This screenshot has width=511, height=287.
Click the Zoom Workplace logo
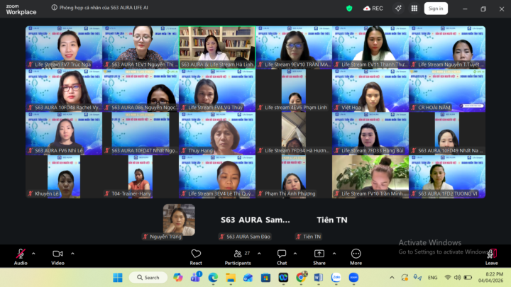point(21,10)
